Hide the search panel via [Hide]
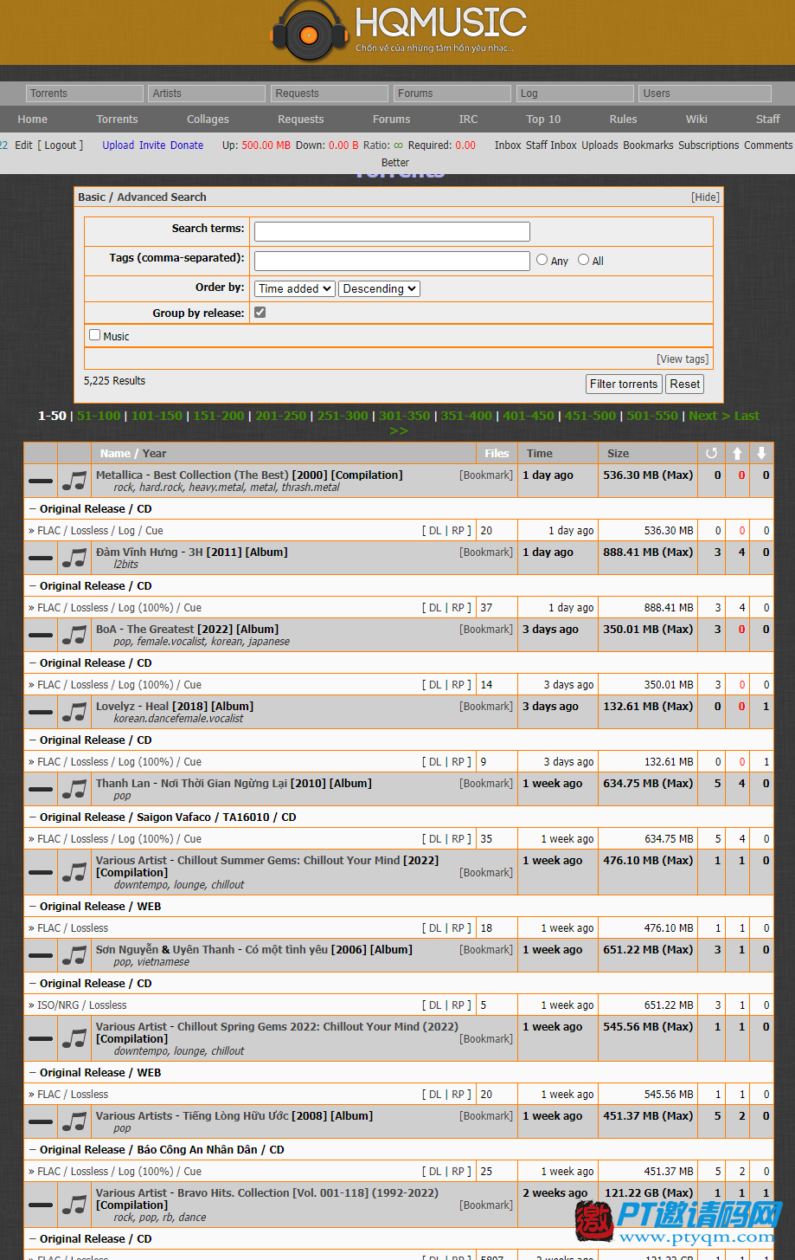The image size is (795, 1260). 705,197
